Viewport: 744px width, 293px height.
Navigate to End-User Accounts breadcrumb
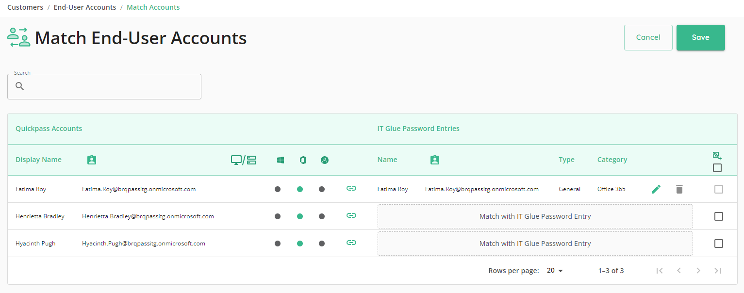(85, 7)
